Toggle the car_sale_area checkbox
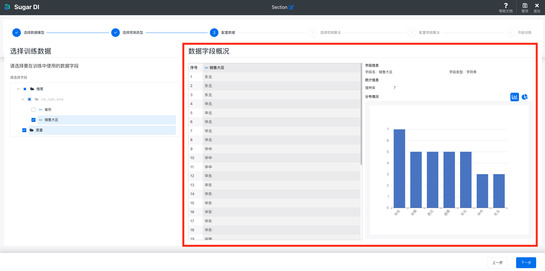 (29, 99)
